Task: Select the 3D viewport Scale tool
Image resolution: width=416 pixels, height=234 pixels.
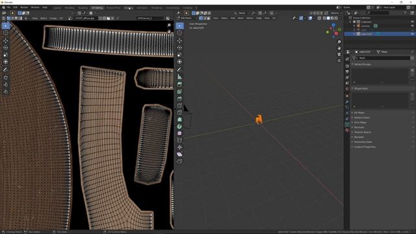Action: (x=179, y=55)
